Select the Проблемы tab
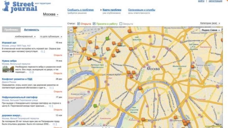This screenshot has height=128, width=228. [x=11, y=30]
